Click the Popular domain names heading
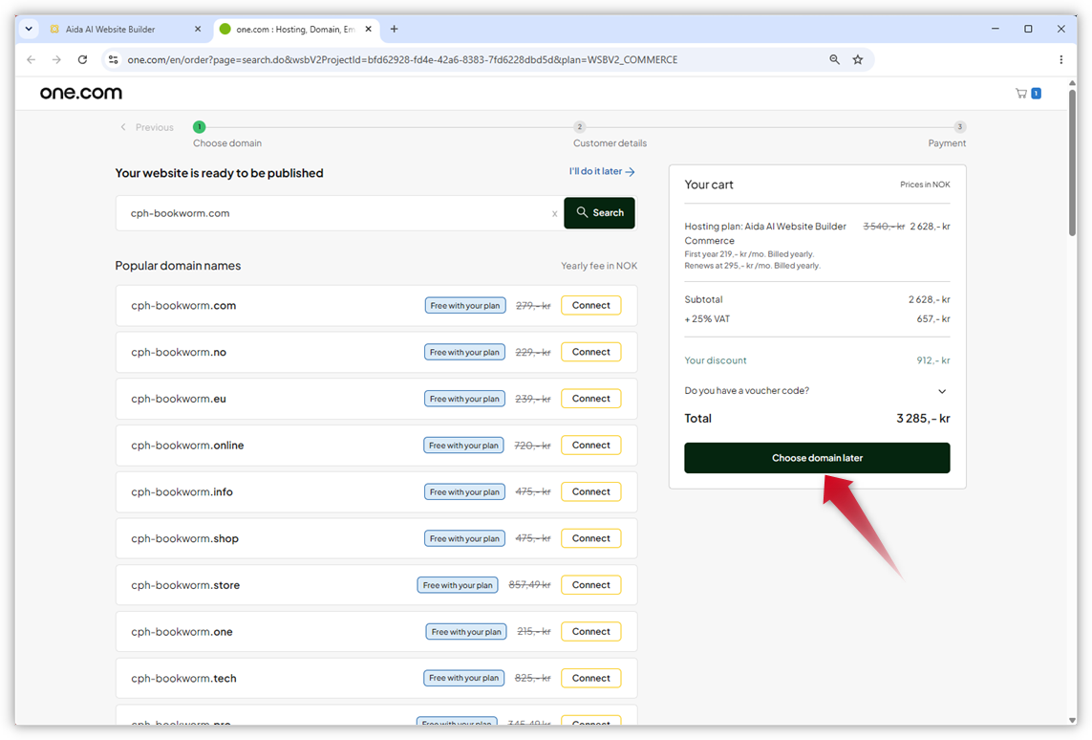This screenshot has width=1092, height=740. [x=178, y=266]
